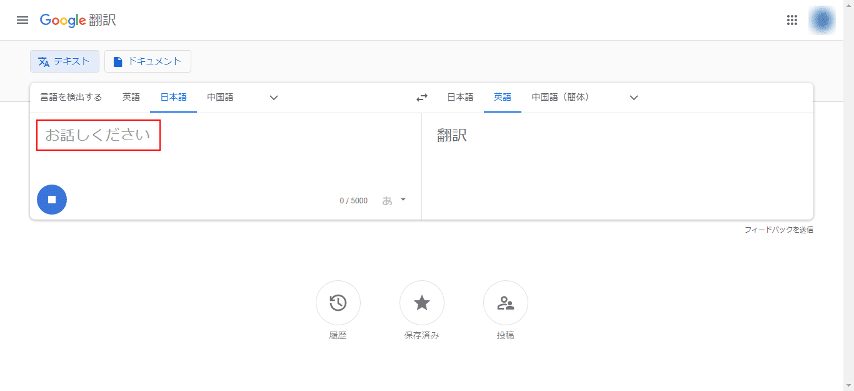Image resolution: width=854 pixels, height=391 pixels.
Task: Choose 日本語 as source language
Action: tap(173, 98)
